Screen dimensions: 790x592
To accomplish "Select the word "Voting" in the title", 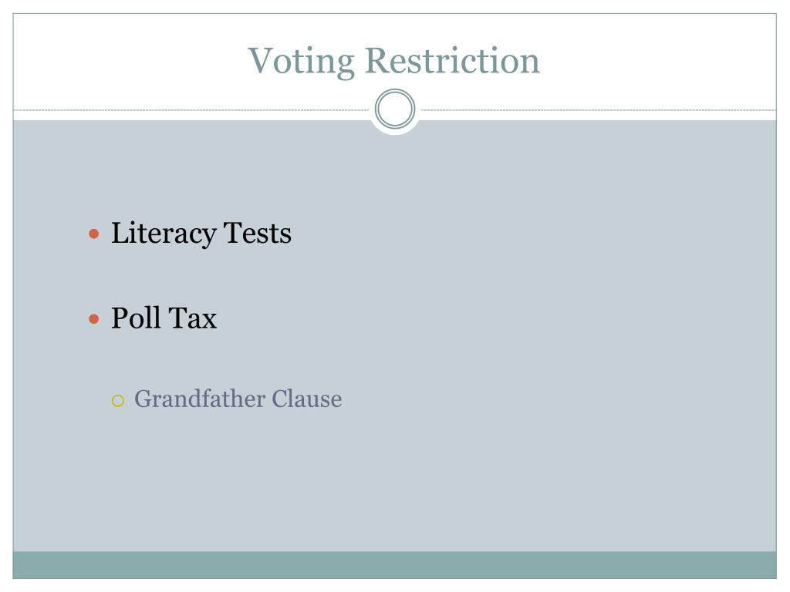I will (x=302, y=62).
